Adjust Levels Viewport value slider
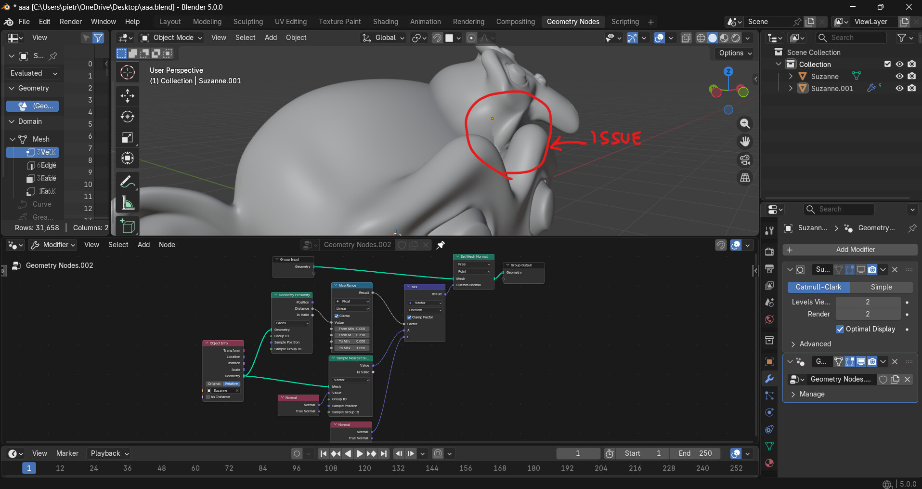 (868, 302)
